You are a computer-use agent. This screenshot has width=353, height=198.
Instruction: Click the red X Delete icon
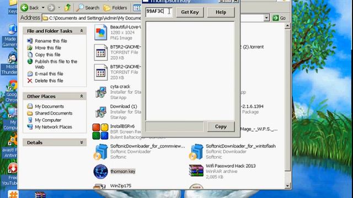(x=30, y=81)
